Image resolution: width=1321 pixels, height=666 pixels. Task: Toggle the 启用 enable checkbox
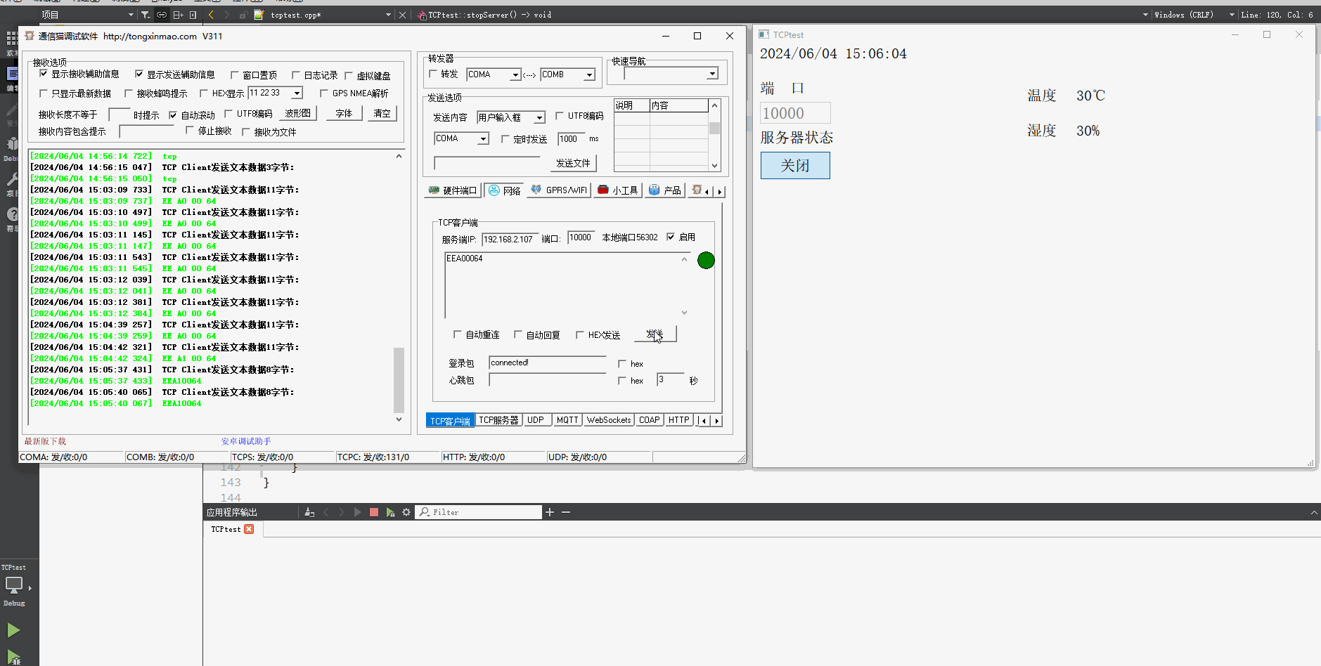click(671, 237)
